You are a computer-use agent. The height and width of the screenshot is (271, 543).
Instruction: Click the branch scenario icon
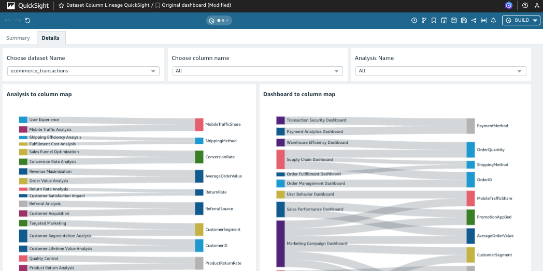click(424, 20)
